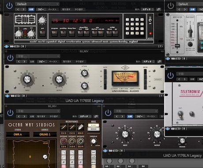Open the DRUMS 1 source selector
Image resolution: width=203 pixels, height=168 pixels.
click(45, 134)
